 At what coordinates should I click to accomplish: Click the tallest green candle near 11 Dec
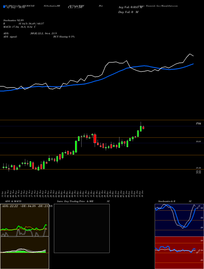pos(76,147)
